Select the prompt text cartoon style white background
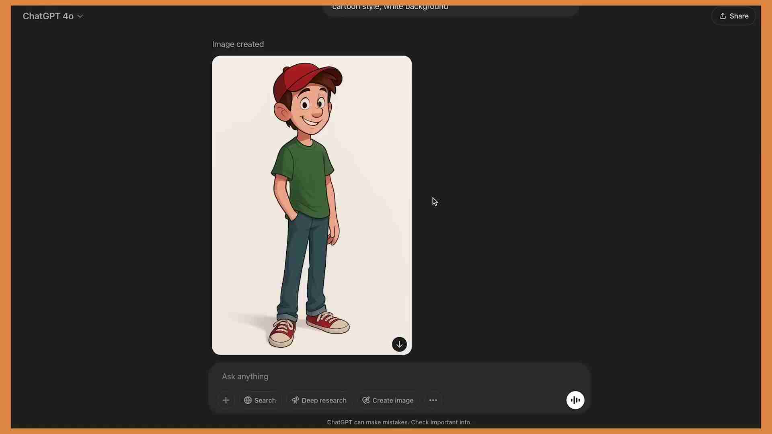 tap(390, 7)
